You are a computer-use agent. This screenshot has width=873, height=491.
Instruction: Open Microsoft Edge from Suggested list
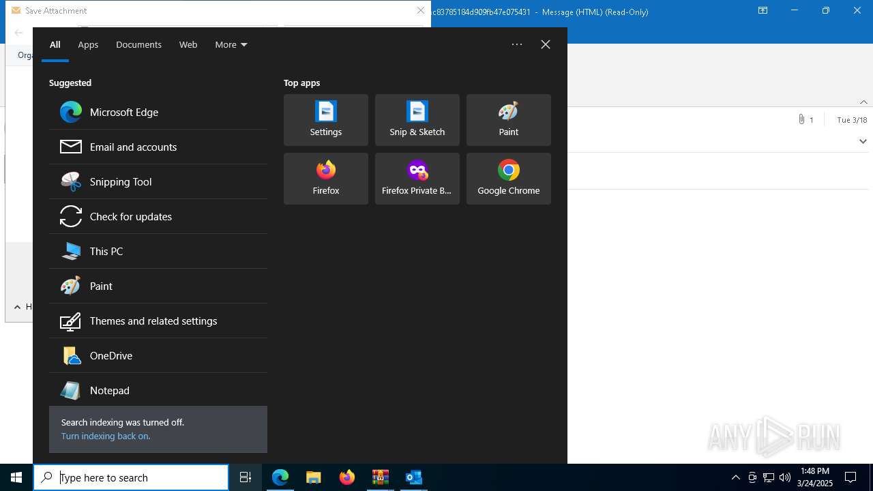coord(158,112)
